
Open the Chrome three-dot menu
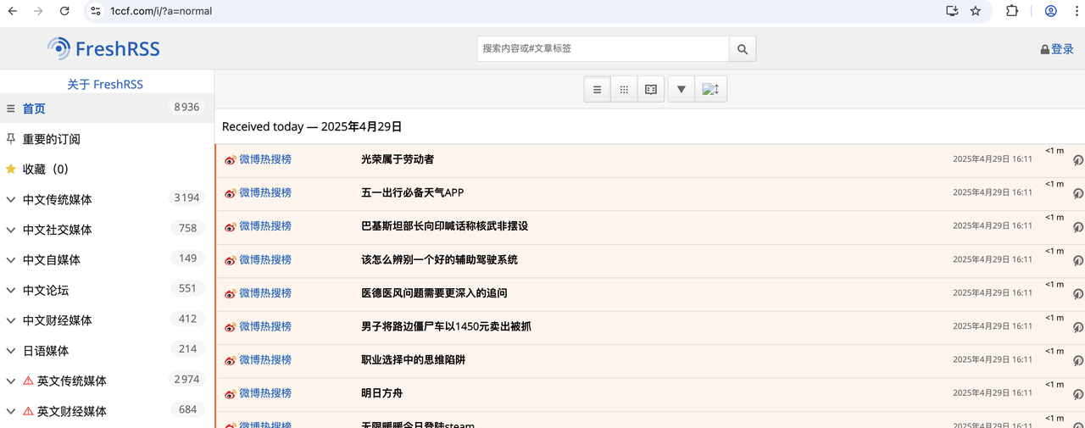point(1076,11)
